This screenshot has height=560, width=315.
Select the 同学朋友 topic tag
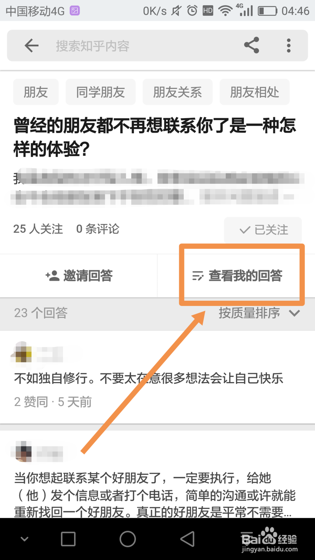tap(100, 92)
